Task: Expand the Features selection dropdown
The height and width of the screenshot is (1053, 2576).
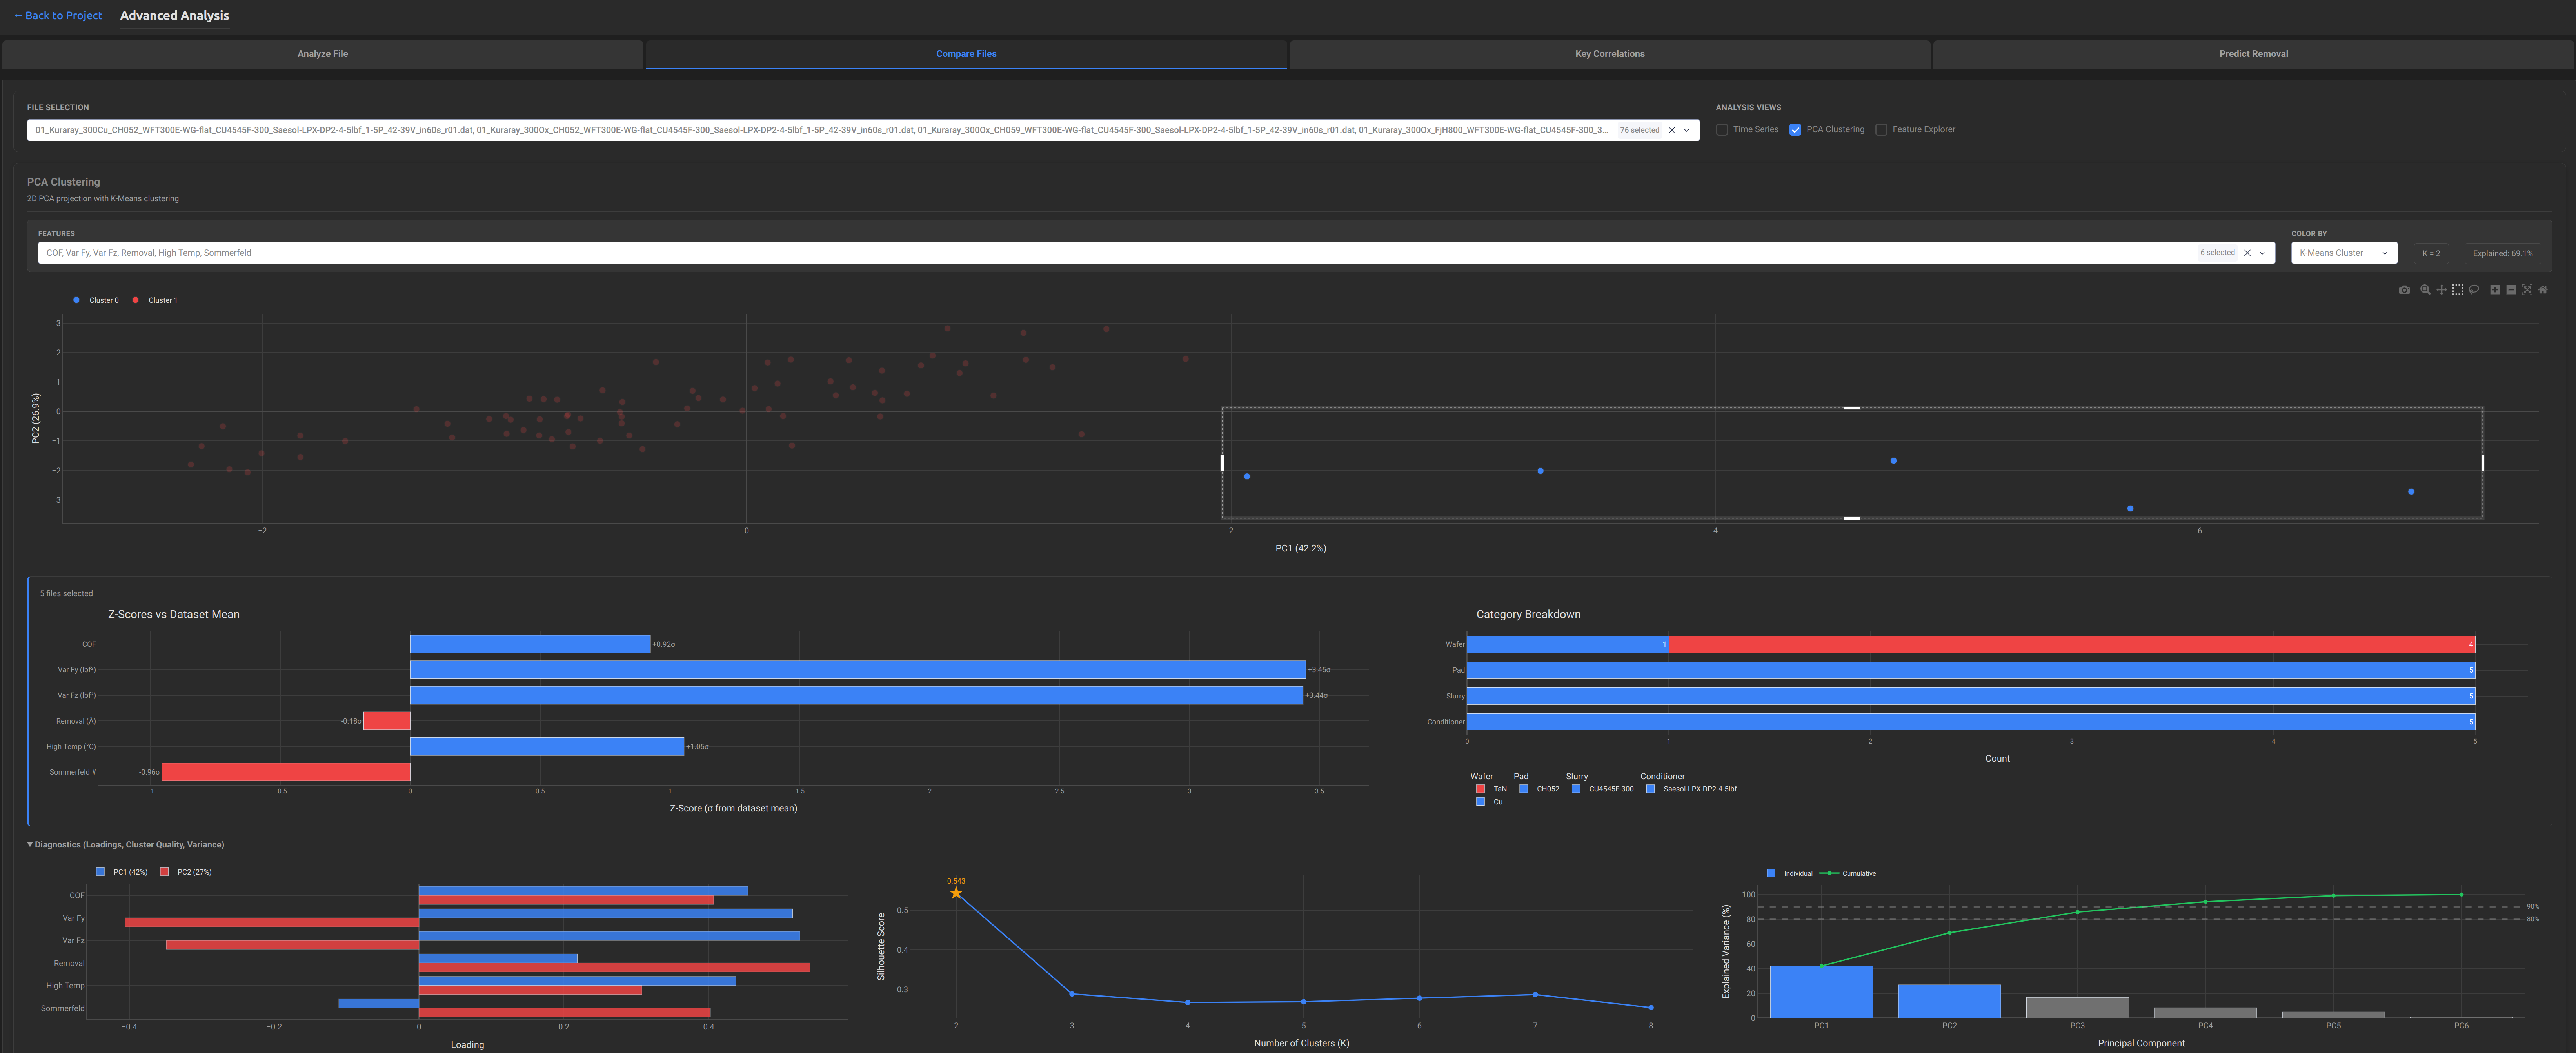Action: tap(2262, 252)
